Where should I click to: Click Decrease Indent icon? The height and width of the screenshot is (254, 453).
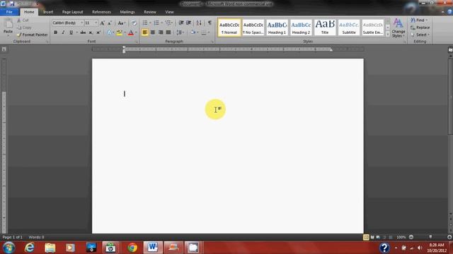coord(181,23)
